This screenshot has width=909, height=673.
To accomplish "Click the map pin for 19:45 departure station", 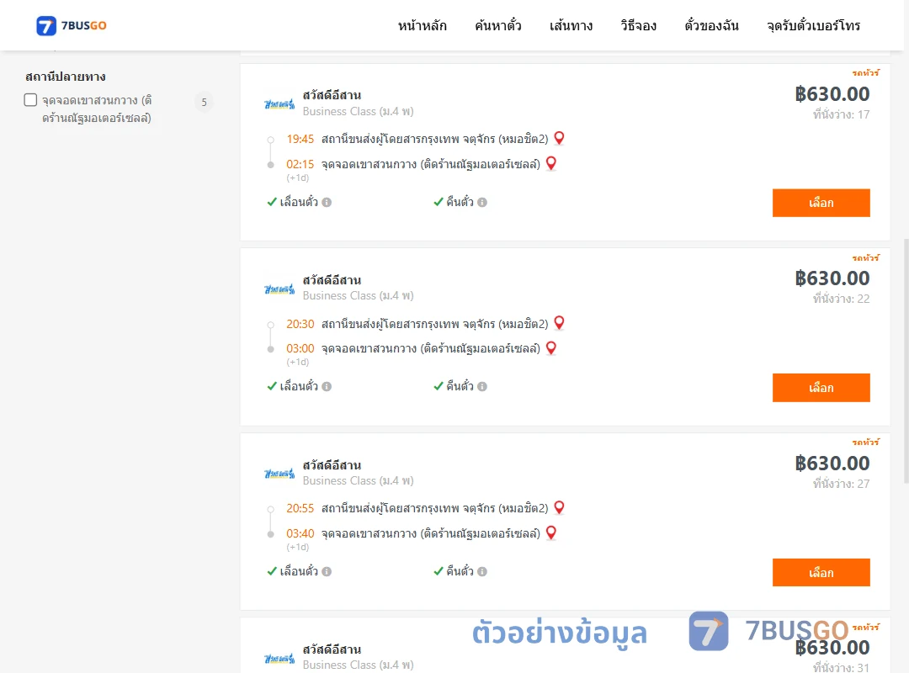I will [559, 138].
